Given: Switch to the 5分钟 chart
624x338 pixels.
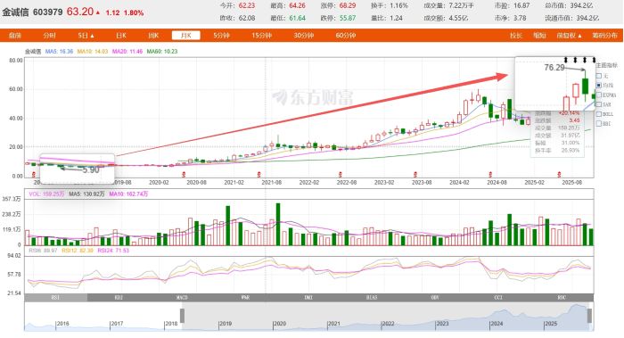Looking at the screenshot, I should [221, 36].
